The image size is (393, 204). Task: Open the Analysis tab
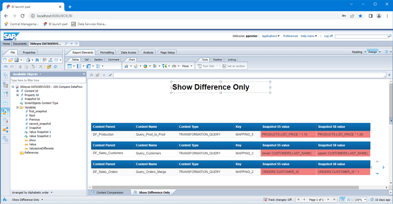click(148, 52)
